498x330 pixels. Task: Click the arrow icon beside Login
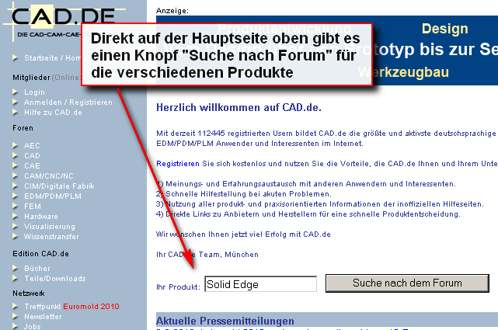(15, 92)
